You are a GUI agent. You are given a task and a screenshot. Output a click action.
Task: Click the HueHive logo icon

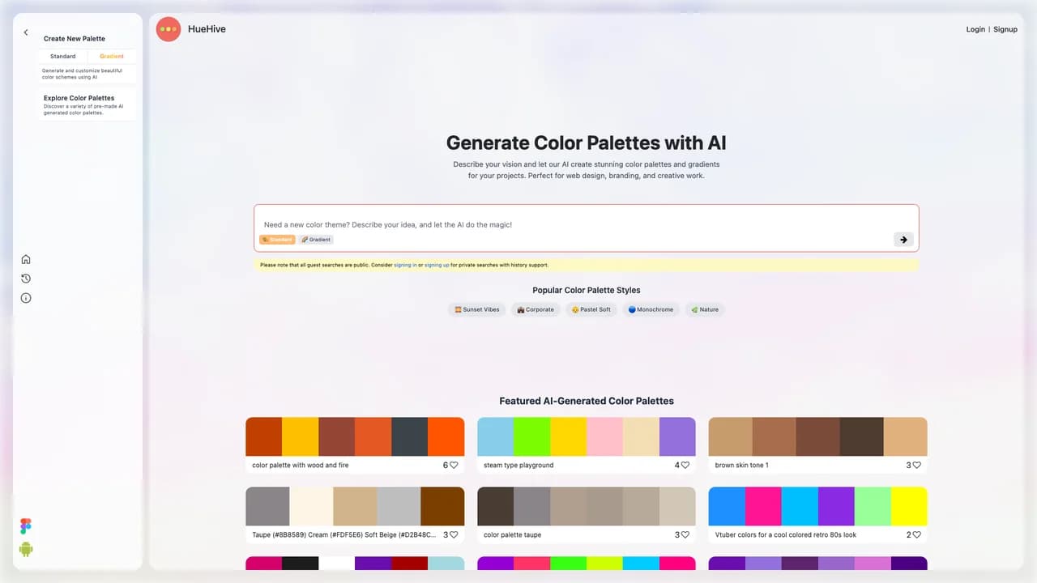[169, 29]
